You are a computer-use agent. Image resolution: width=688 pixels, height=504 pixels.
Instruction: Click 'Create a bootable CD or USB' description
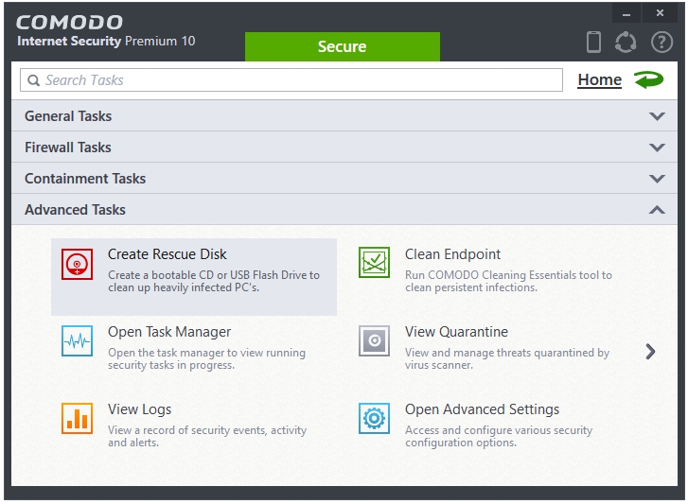tap(214, 281)
